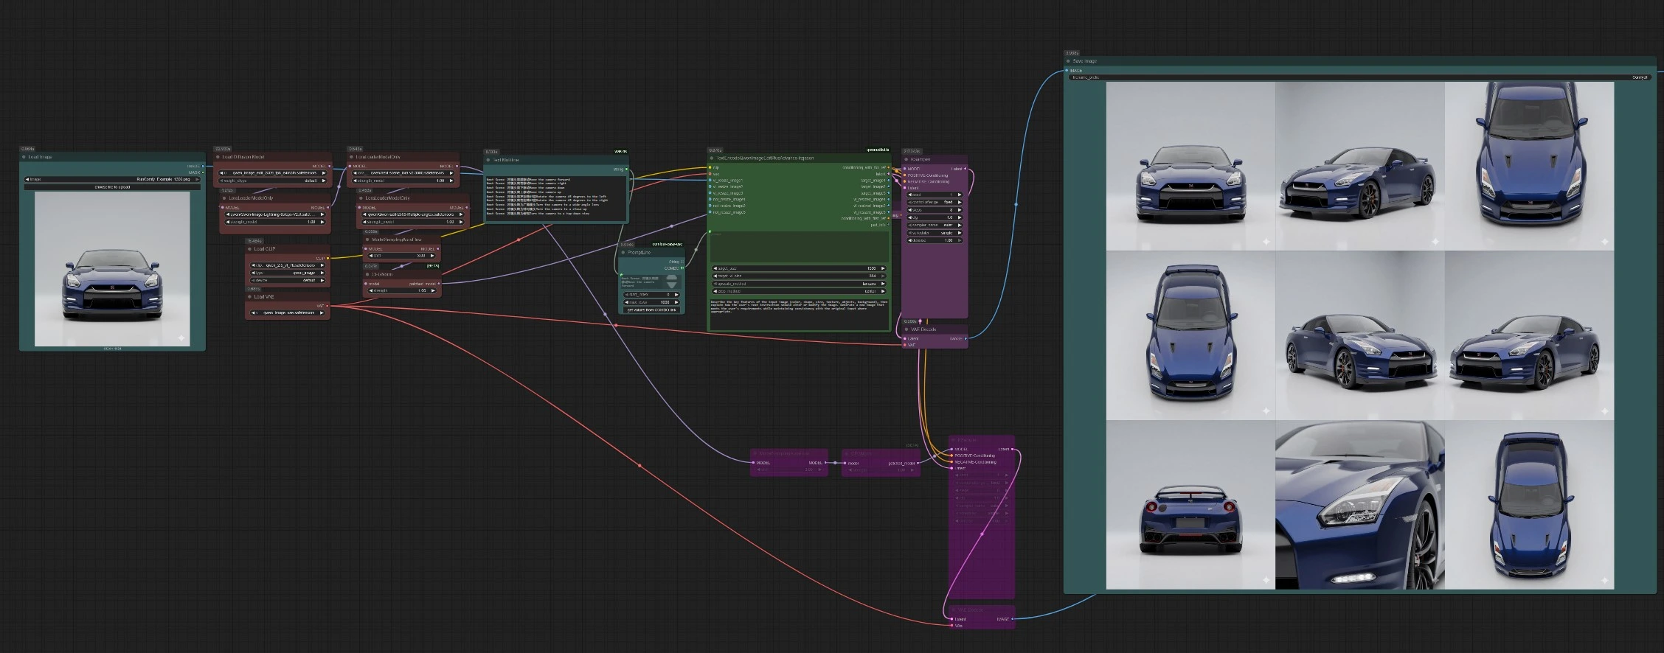Open the device dropdown in Load CLIP
This screenshot has height=653, width=1664.
click(288, 280)
